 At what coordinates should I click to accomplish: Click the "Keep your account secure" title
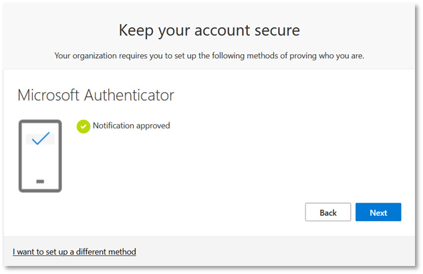(x=209, y=30)
